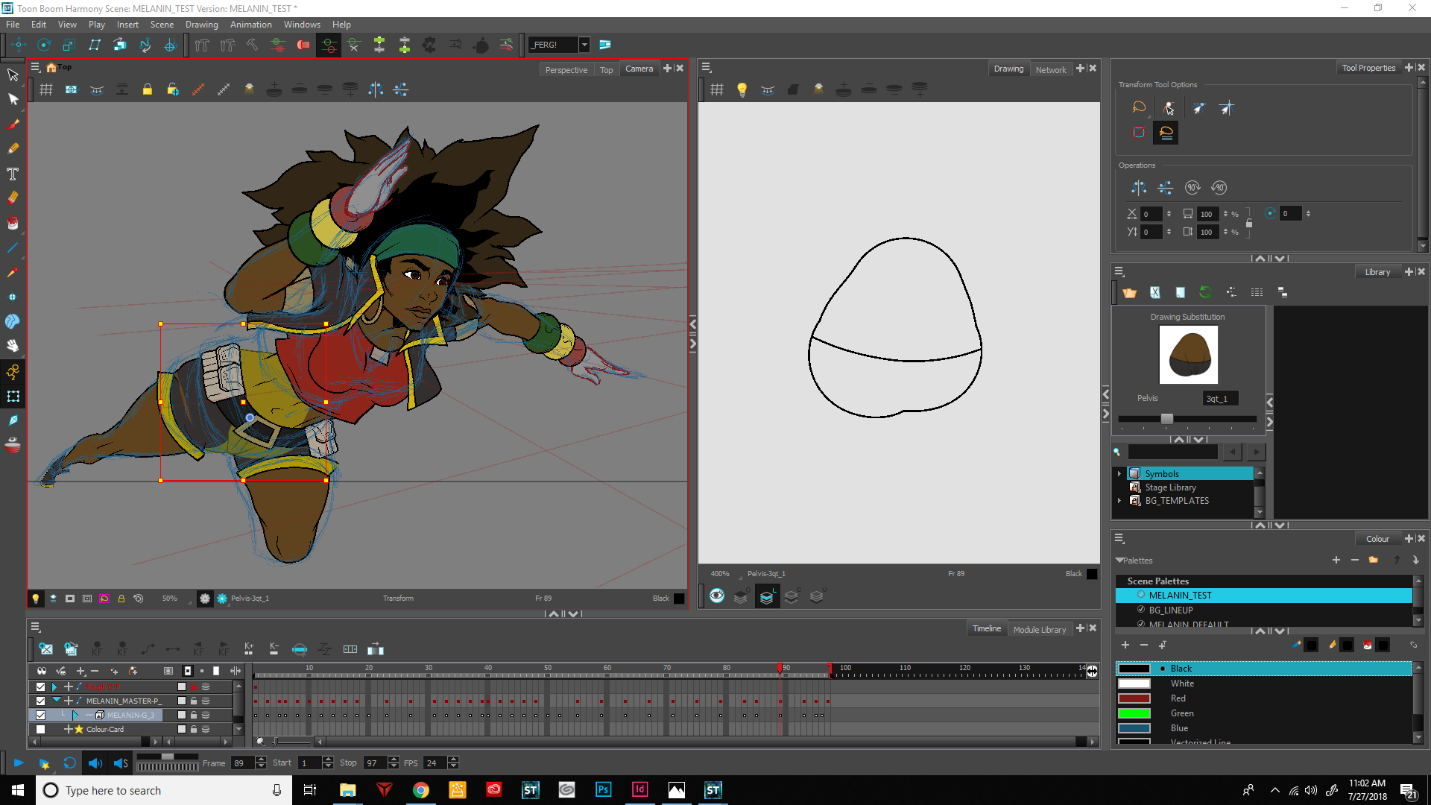1431x805 pixels.
Task: Open Photoshop from the Windows taskbar
Action: point(603,790)
